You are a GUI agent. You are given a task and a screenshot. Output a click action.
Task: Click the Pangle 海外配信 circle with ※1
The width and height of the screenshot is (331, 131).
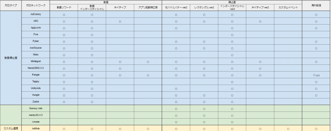click(x=316, y=75)
